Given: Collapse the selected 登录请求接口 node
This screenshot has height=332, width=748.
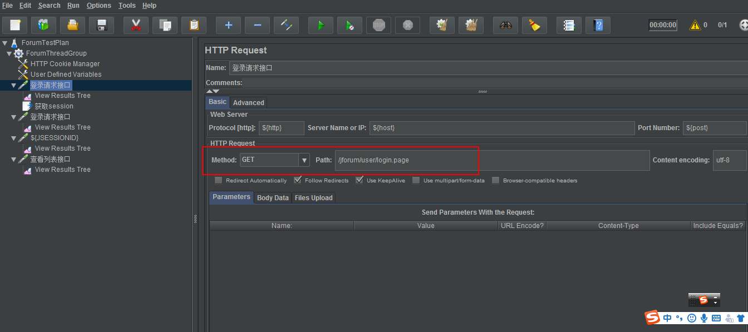Looking at the screenshot, I should click(14, 85).
